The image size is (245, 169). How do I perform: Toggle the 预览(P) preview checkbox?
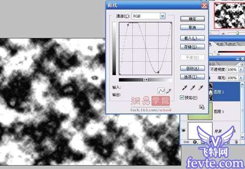(x=182, y=98)
